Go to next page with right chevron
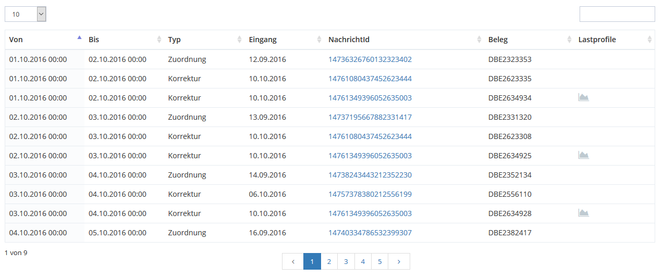Image resolution: width=663 pixels, height=278 pixels. tap(399, 261)
